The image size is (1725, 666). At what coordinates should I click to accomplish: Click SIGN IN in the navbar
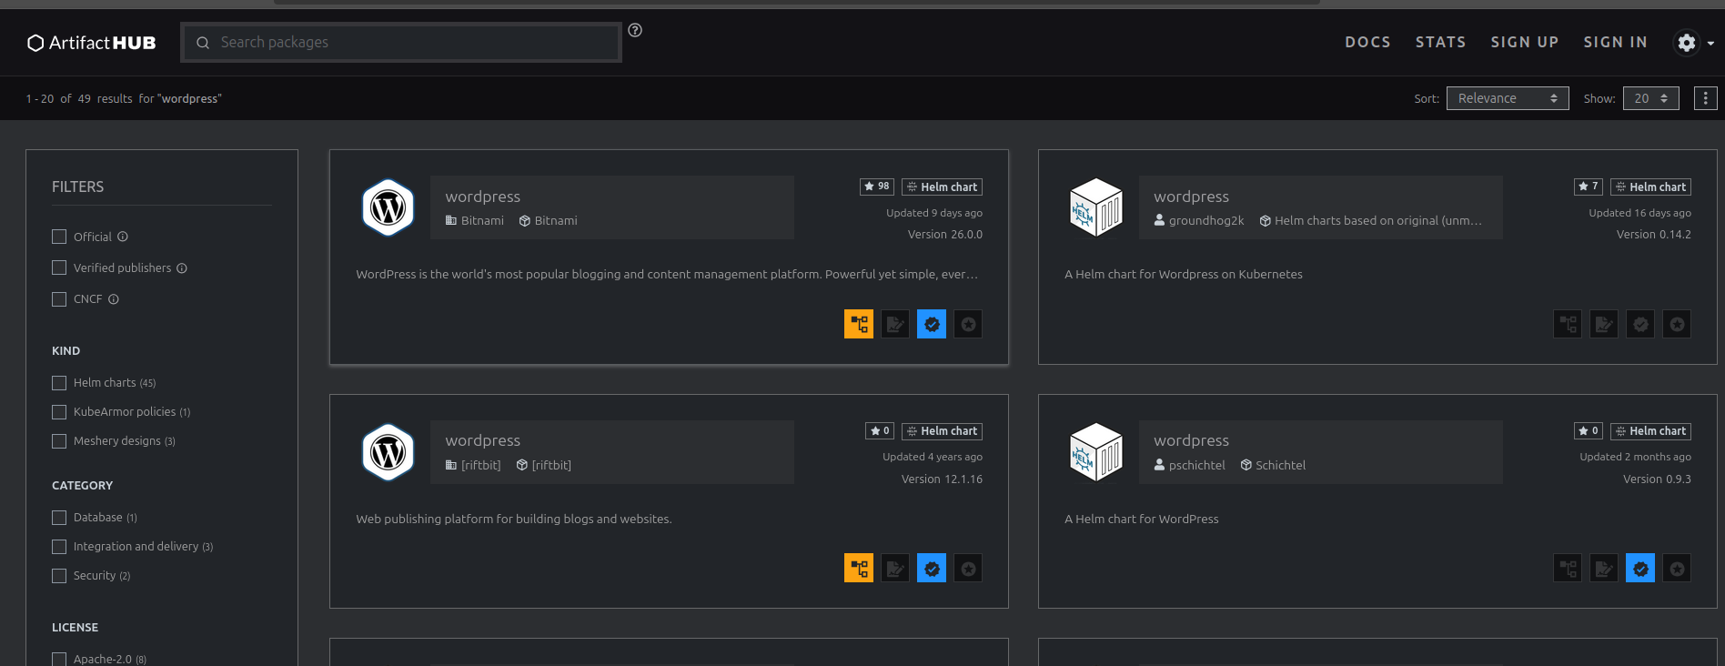coord(1615,42)
